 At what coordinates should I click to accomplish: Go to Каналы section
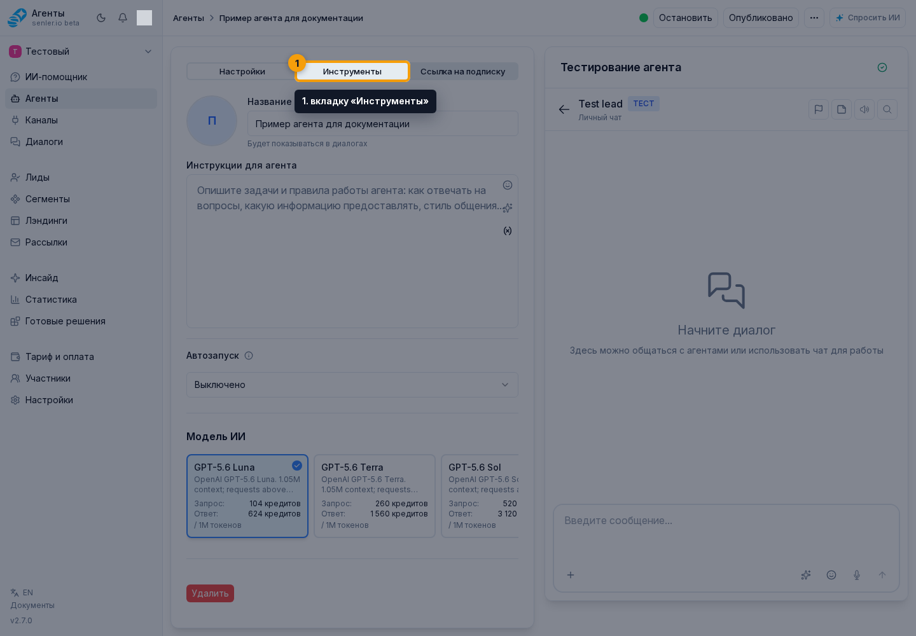[81, 120]
